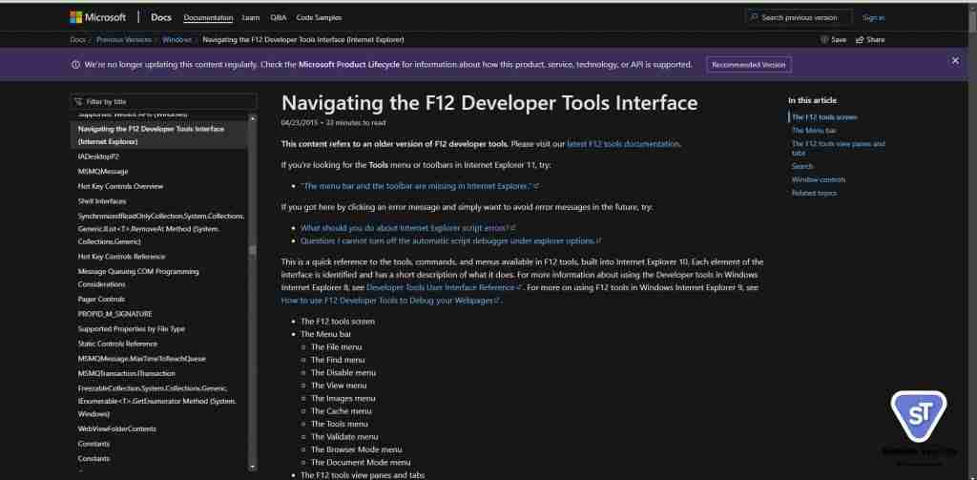Image resolution: width=977 pixels, height=480 pixels.
Task: Select Supported Properties by File Type
Action: [x=132, y=329]
